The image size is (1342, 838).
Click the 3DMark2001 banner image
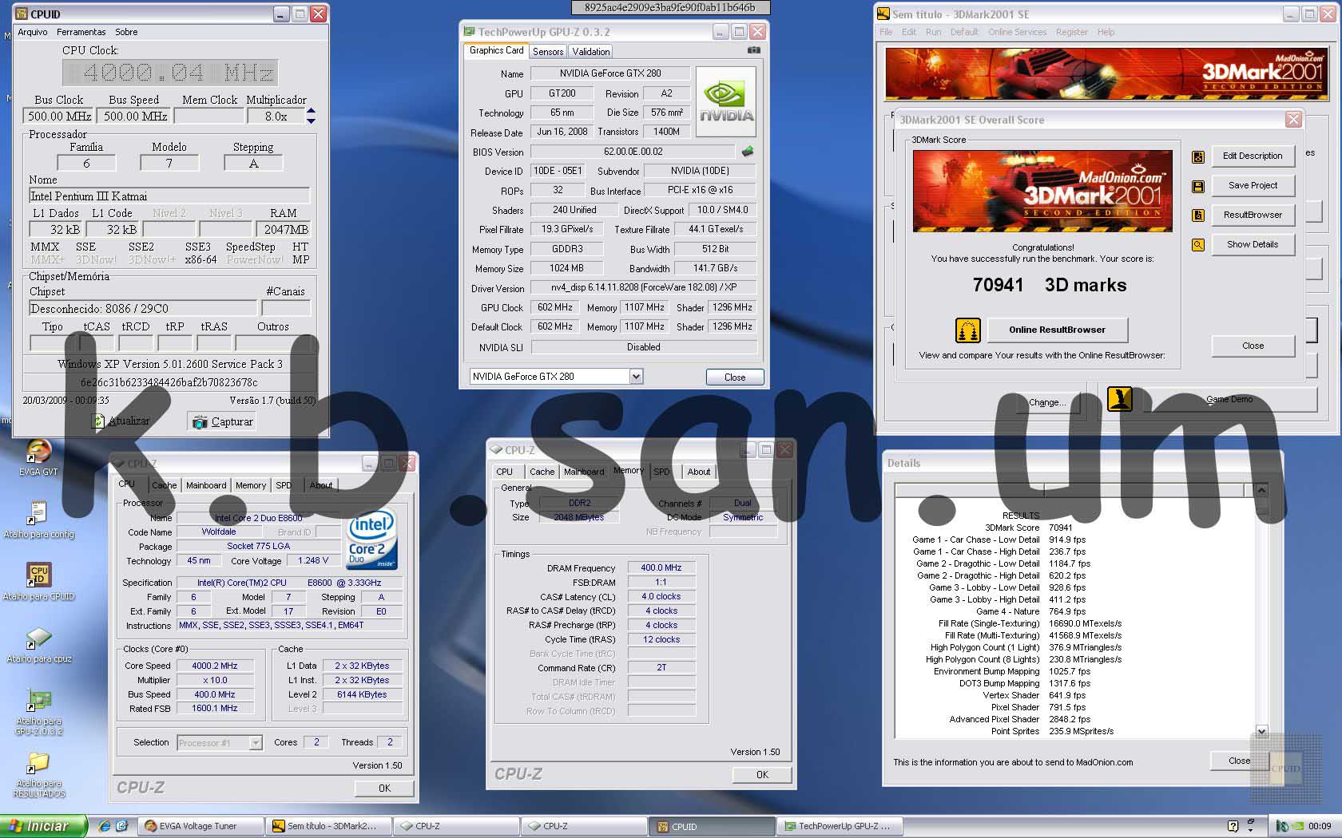[x=1042, y=191]
